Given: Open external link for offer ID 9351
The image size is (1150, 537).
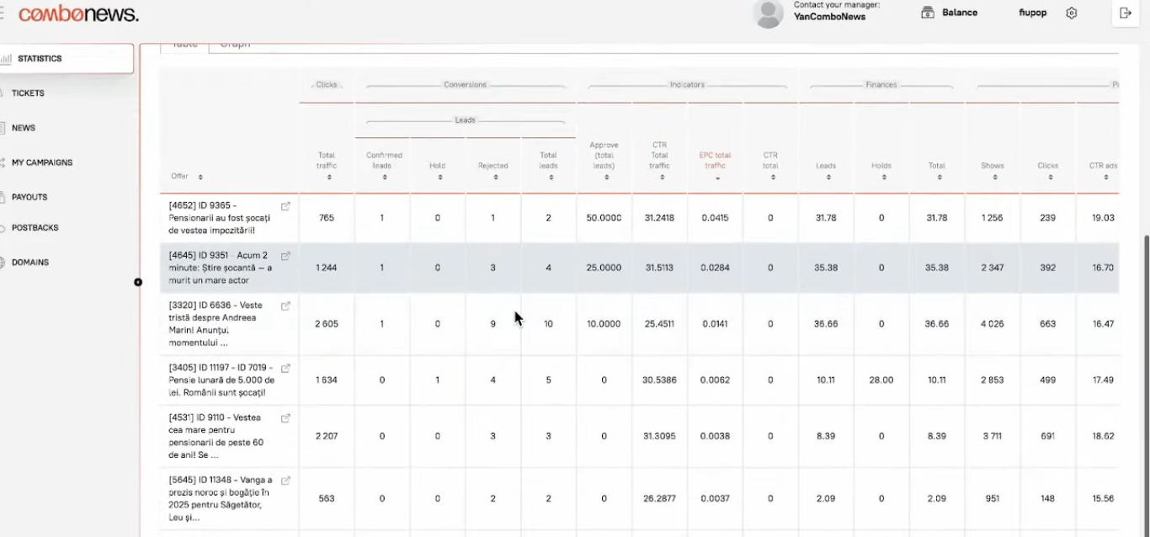Looking at the screenshot, I should [285, 256].
